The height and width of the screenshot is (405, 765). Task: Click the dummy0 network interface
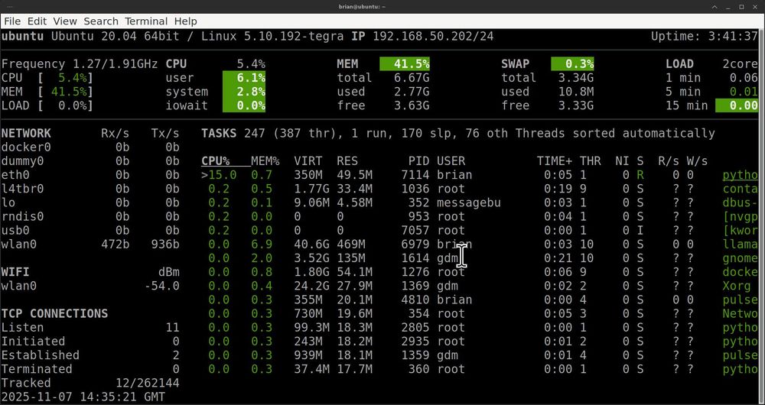pyautogui.click(x=23, y=161)
